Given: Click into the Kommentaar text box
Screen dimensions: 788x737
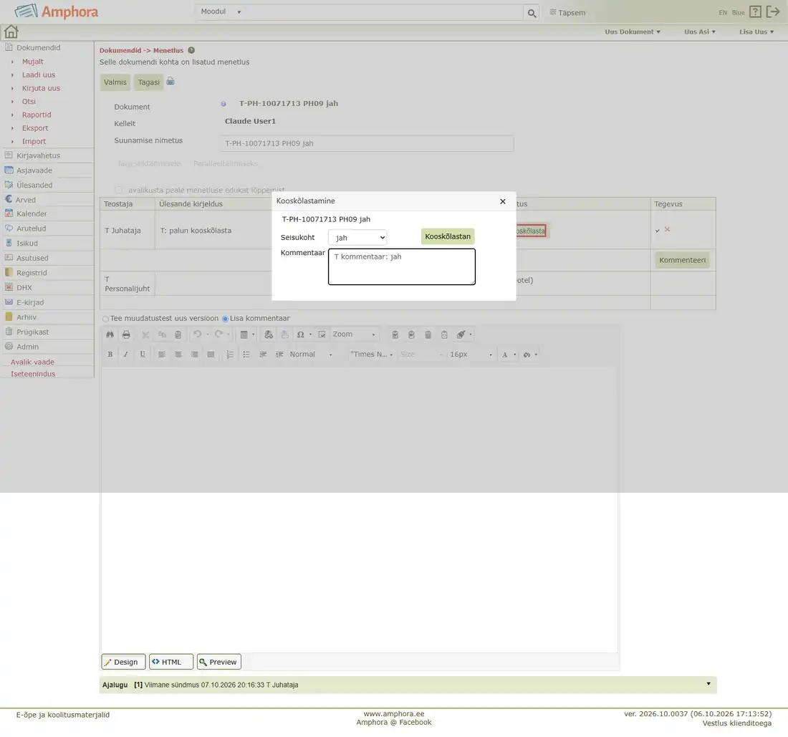Looking at the screenshot, I should tap(402, 266).
